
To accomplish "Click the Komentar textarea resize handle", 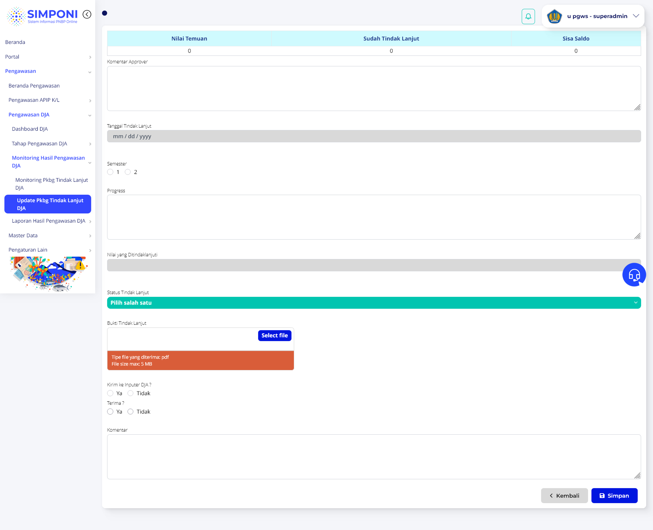I will pyautogui.click(x=637, y=476).
